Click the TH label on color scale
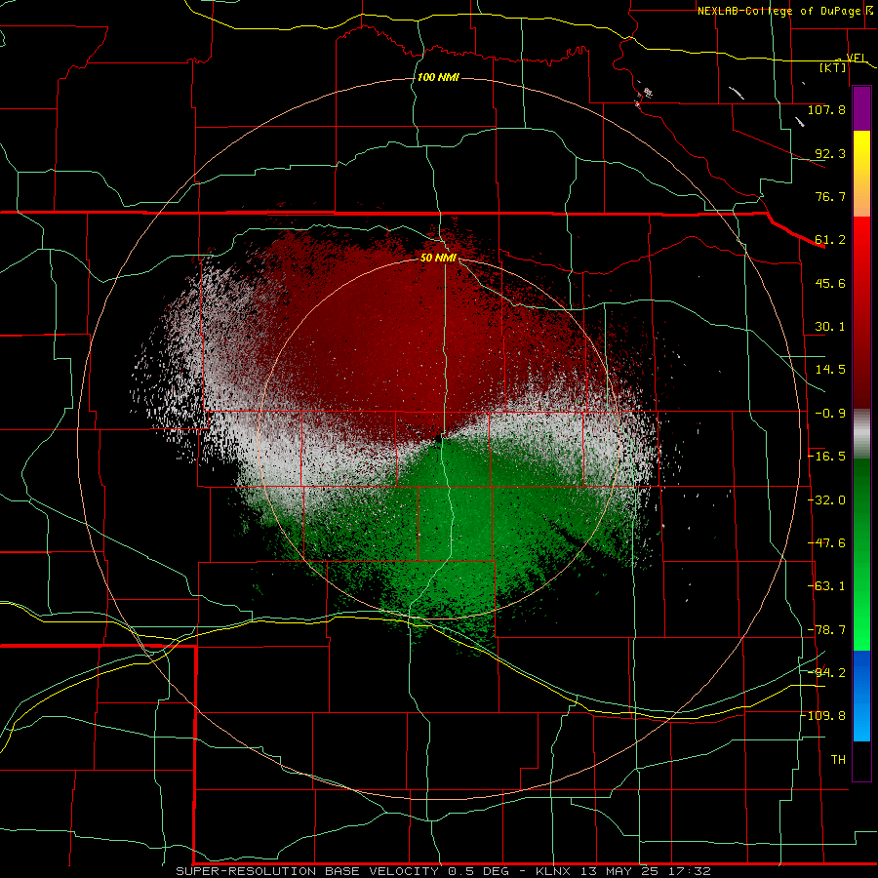 [838, 760]
